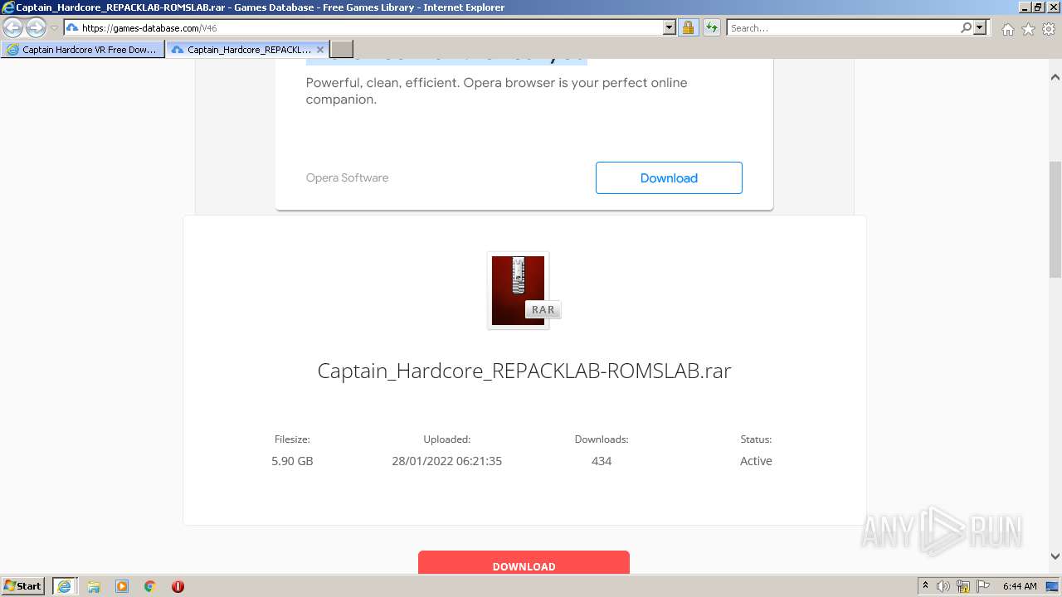Expand the address bar URL dropdown
This screenshot has width=1062, height=597.
click(x=670, y=28)
